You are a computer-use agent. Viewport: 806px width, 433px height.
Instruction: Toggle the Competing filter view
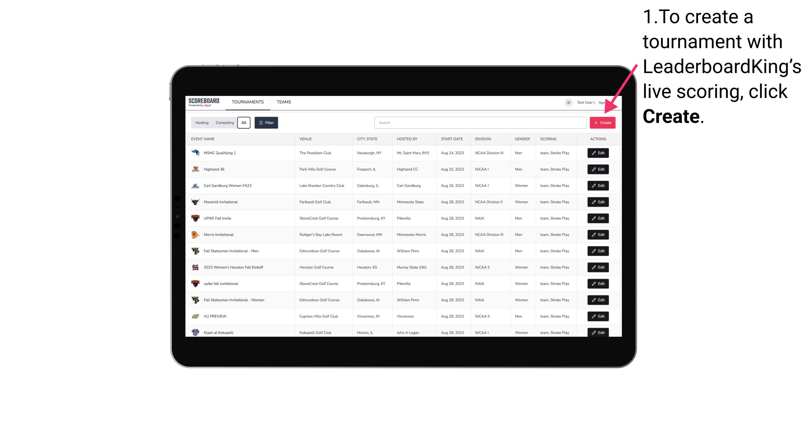(x=224, y=123)
